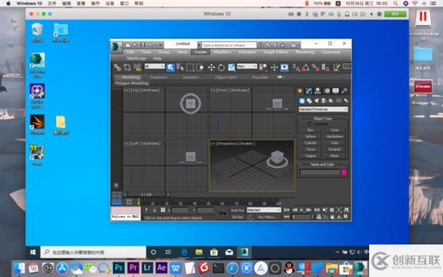The image size is (443, 277).
Task: Select the Lights create category
Action: tap(317, 100)
